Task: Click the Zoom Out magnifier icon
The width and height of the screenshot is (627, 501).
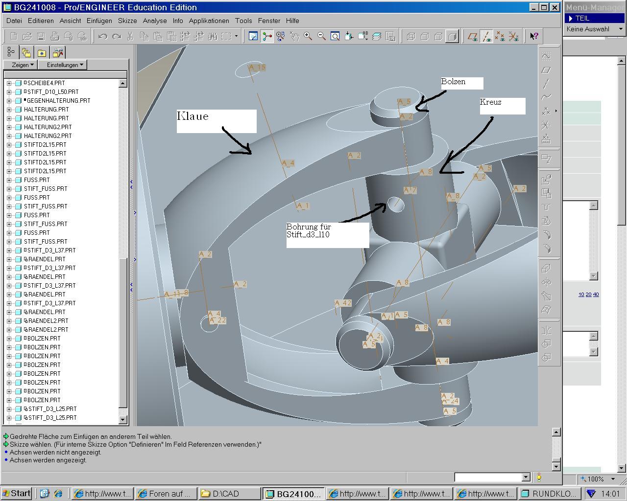Action: click(x=322, y=36)
